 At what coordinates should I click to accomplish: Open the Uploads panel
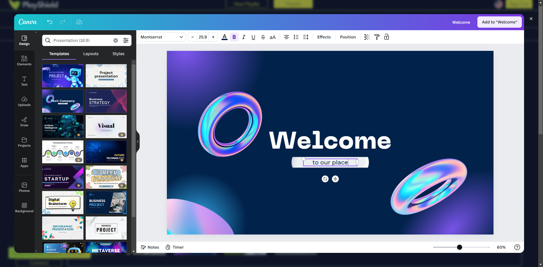tap(24, 101)
